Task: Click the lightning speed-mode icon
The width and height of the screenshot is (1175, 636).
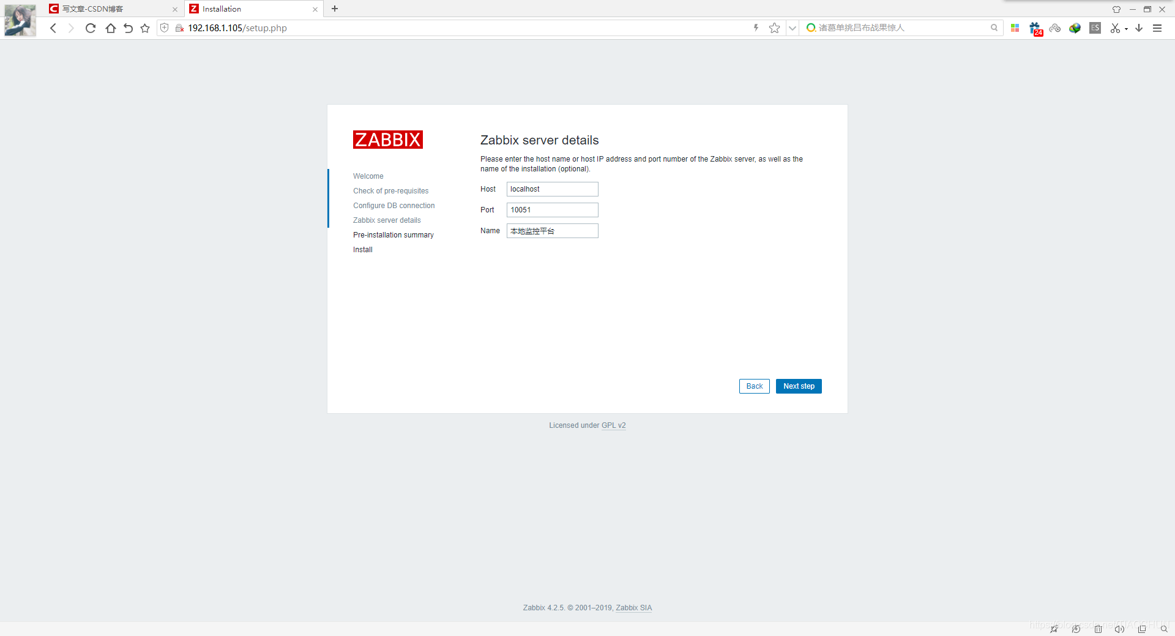Action: point(756,28)
